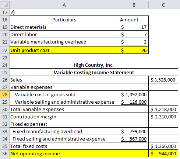Select value $567,000
The width and height of the screenshot is (180, 159).
point(134,139)
